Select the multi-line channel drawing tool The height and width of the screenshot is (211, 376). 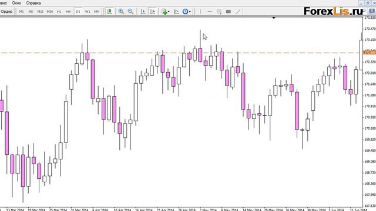[x=219, y=12]
